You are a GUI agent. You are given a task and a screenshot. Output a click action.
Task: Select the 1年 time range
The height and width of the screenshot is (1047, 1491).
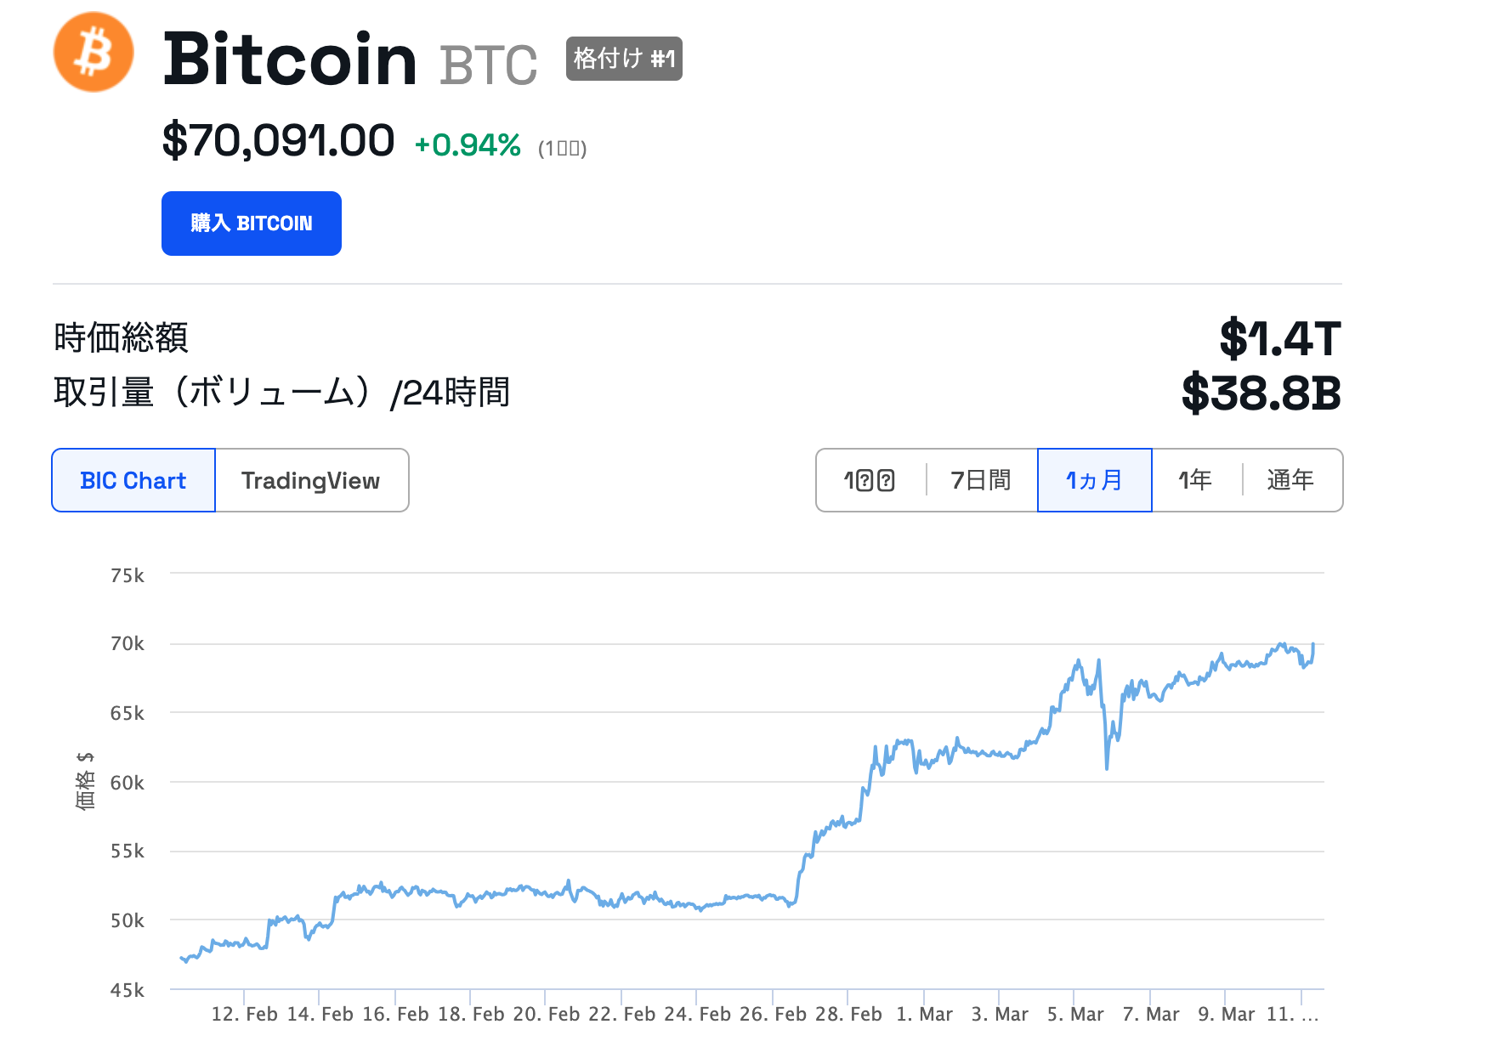tap(1195, 480)
